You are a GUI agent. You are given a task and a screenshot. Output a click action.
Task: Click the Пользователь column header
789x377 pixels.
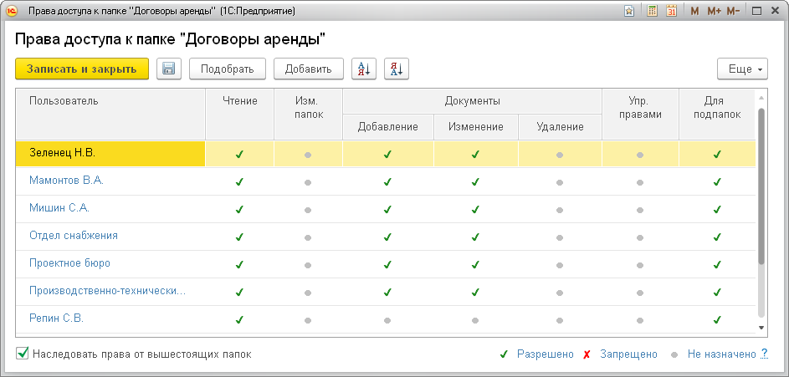pos(110,115)
